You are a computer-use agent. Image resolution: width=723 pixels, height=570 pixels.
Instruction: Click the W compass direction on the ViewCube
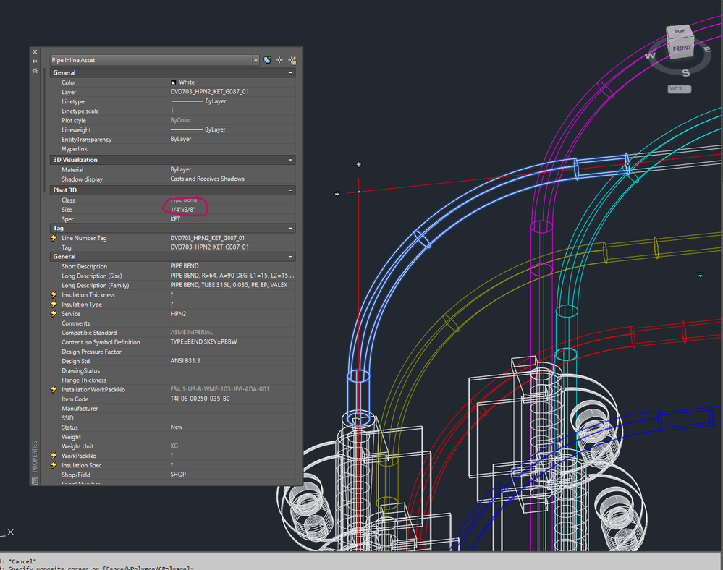click(x=650, y=56)
